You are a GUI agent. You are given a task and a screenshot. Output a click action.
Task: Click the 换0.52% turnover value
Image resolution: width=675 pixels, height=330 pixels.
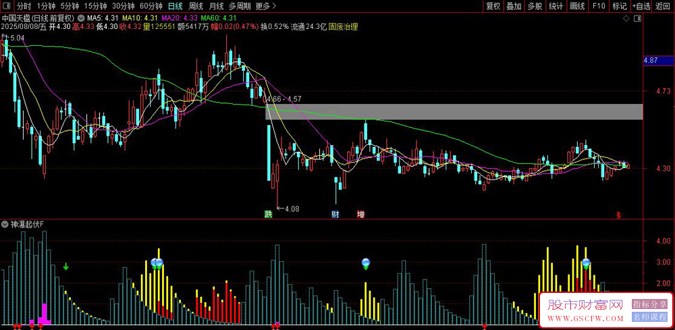(x=274, y=27)
